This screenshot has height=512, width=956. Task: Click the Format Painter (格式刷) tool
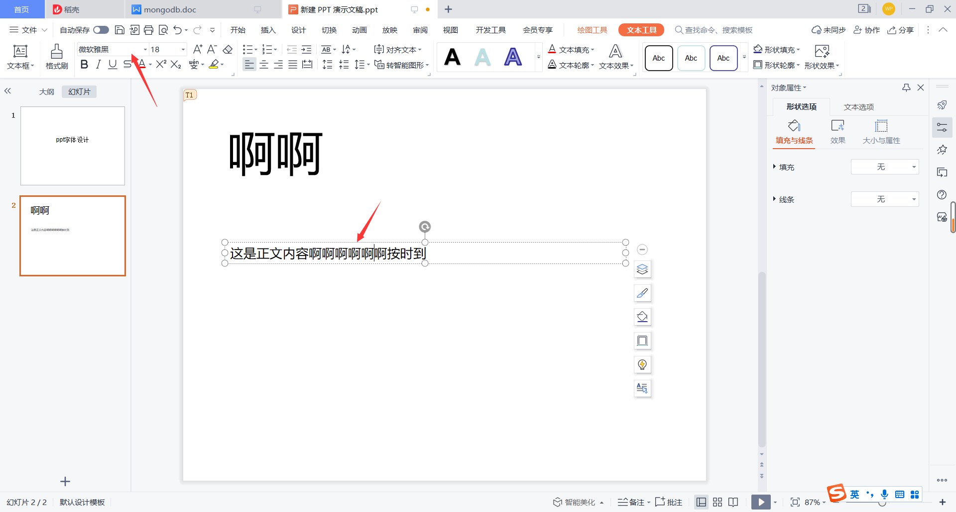point(57,57)
